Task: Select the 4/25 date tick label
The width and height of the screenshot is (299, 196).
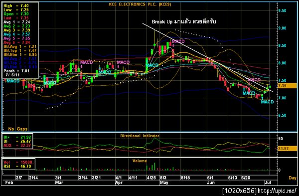Action: 151,178
